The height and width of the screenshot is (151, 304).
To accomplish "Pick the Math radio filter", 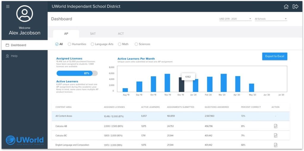I will point(120,44).
